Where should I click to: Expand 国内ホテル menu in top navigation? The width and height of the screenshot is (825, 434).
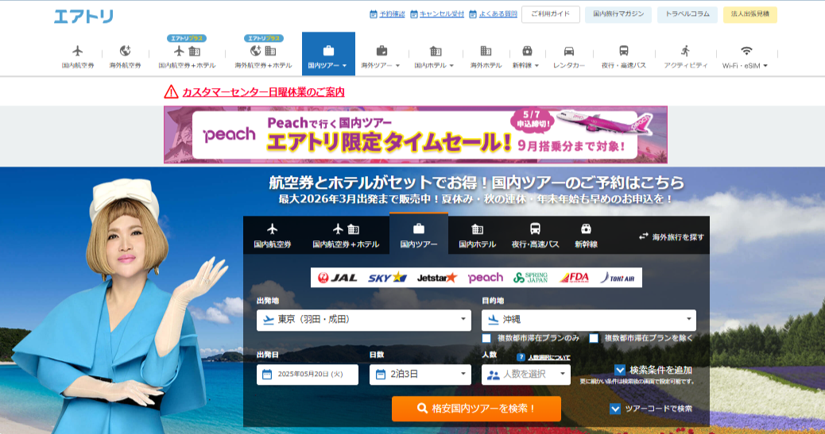coord(435,57)
